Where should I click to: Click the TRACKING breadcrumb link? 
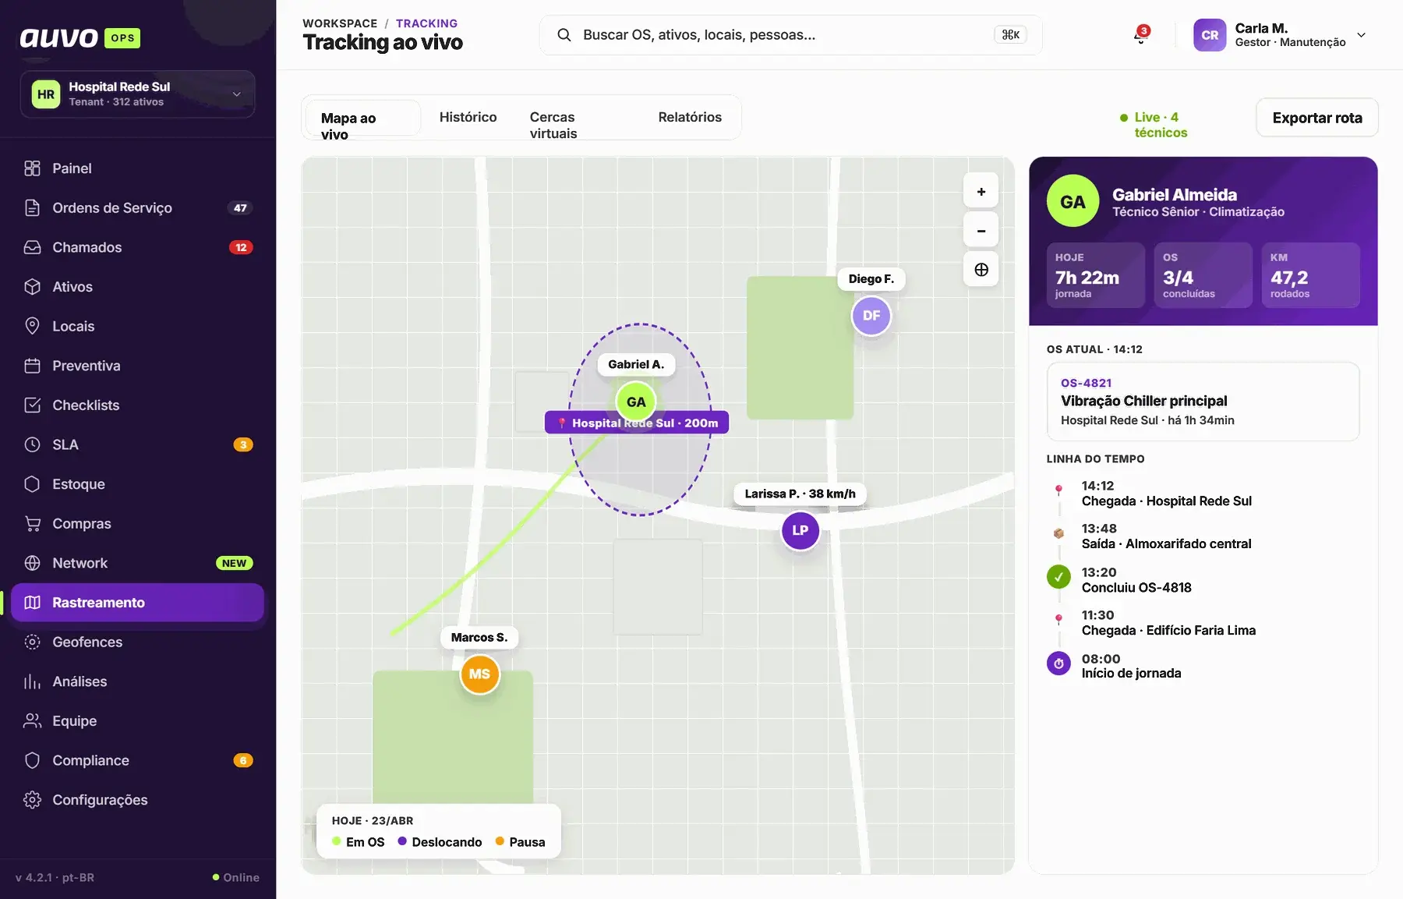426,23
